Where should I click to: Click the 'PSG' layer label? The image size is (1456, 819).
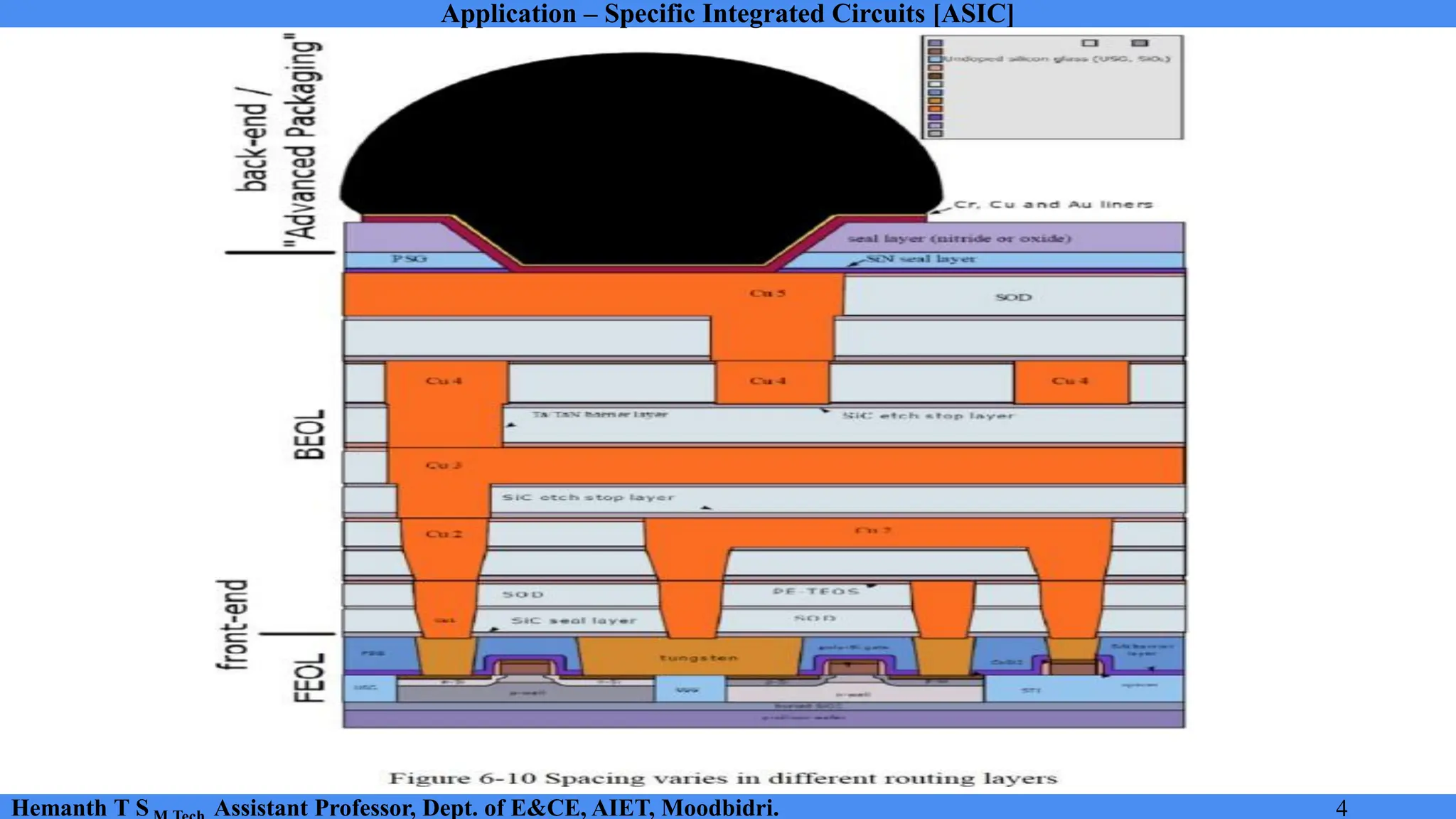(409, 259)
